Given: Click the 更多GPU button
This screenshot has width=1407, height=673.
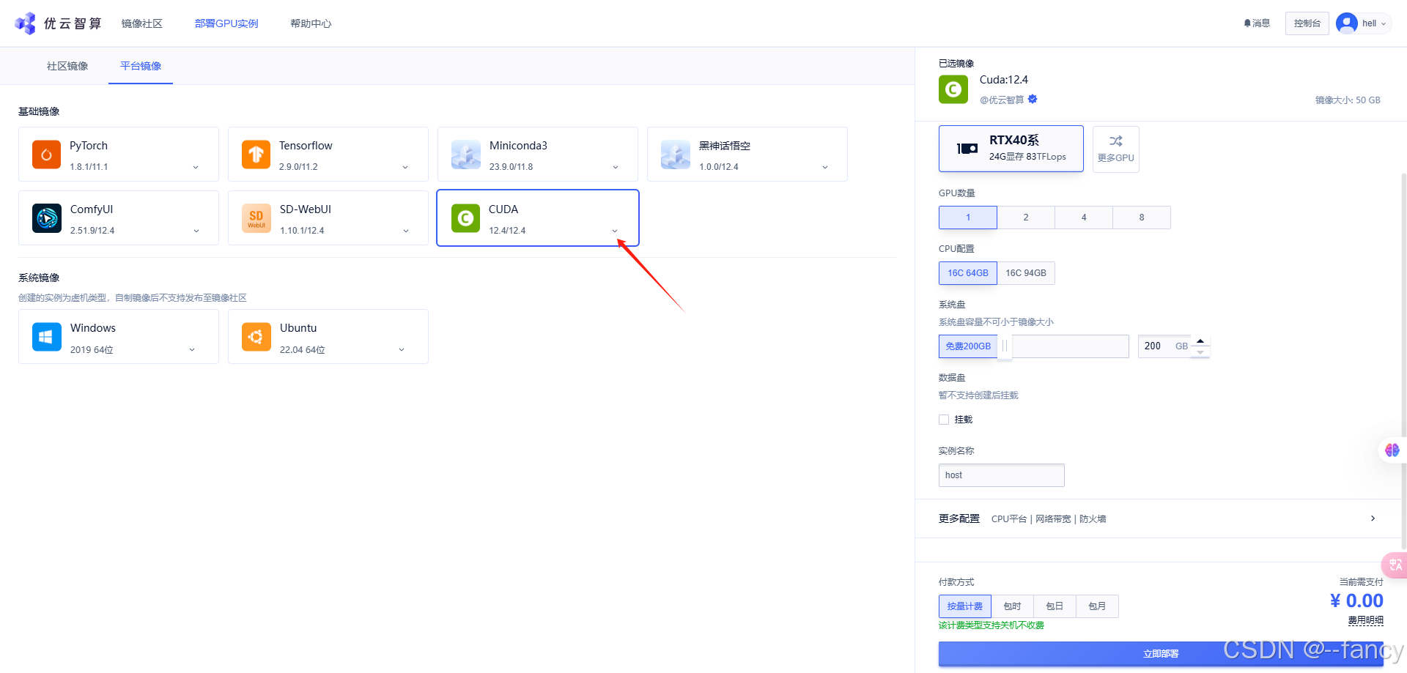Looking at the screenshot, I should coord(1116,149).
